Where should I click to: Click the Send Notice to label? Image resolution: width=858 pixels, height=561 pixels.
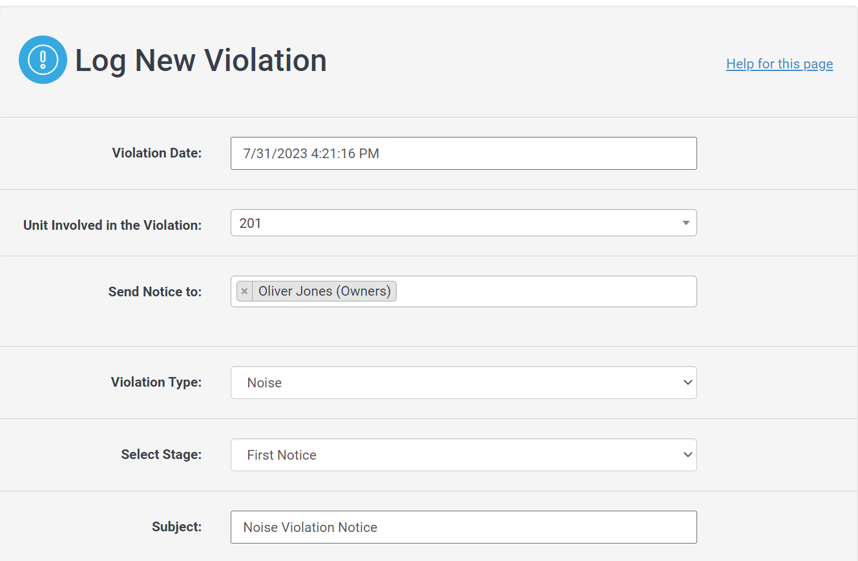(155, 292)
